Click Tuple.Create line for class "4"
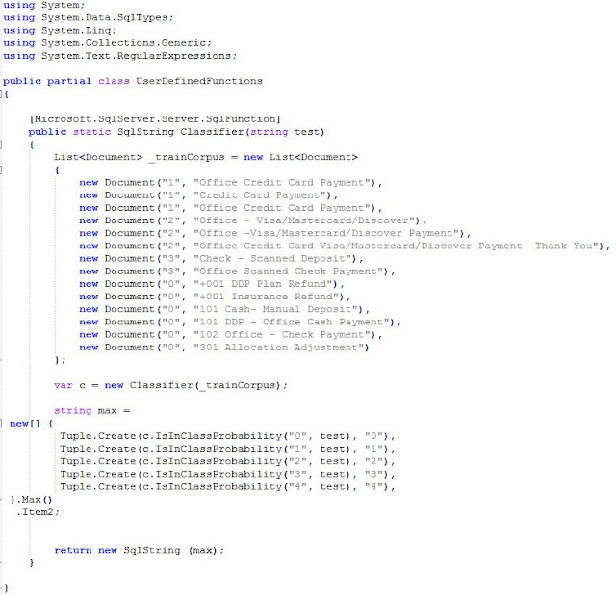Image resolution: width=616 pixels, height=595 pixels. pyautogui.click(x=227, y=486)
